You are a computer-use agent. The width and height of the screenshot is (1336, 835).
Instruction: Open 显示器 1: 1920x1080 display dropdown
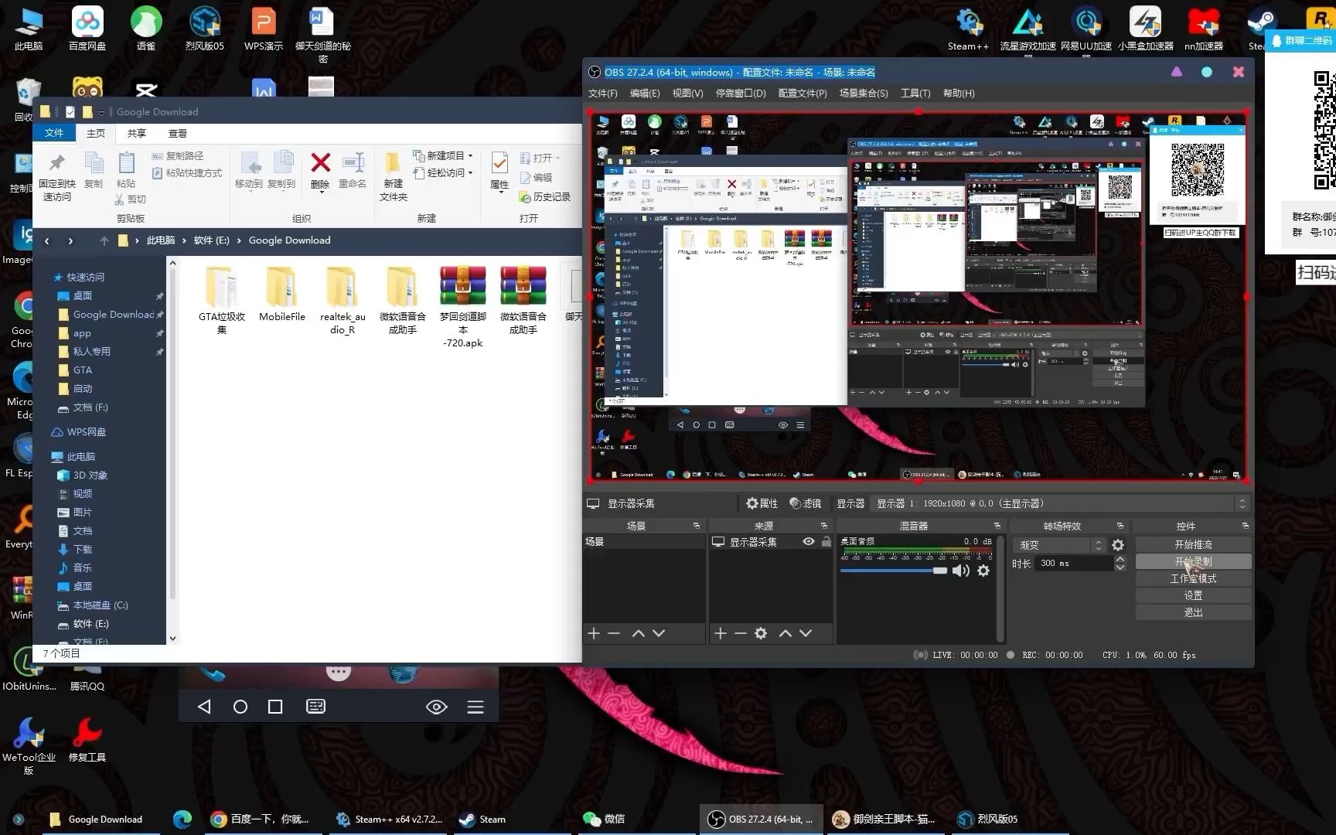pyautogui.click(x=1059, y=503)
